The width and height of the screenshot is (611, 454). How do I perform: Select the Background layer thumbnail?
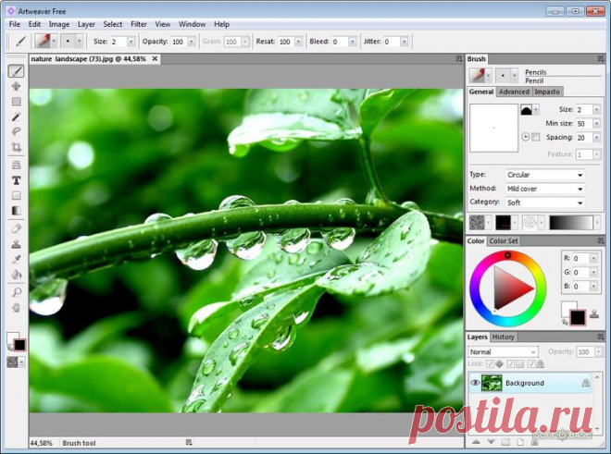[x=492, y=383]
